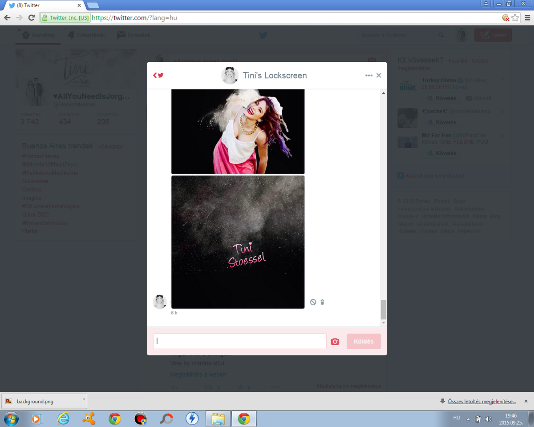Click the conversation scrollbar down arrow
The width and height of the screenshot is (534, 427).
coord(384,323)
